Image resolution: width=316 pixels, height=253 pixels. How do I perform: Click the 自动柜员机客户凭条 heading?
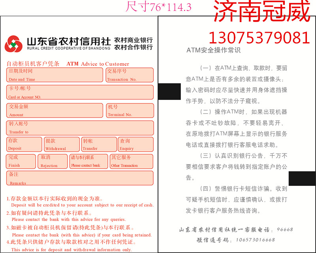[33, 64]
